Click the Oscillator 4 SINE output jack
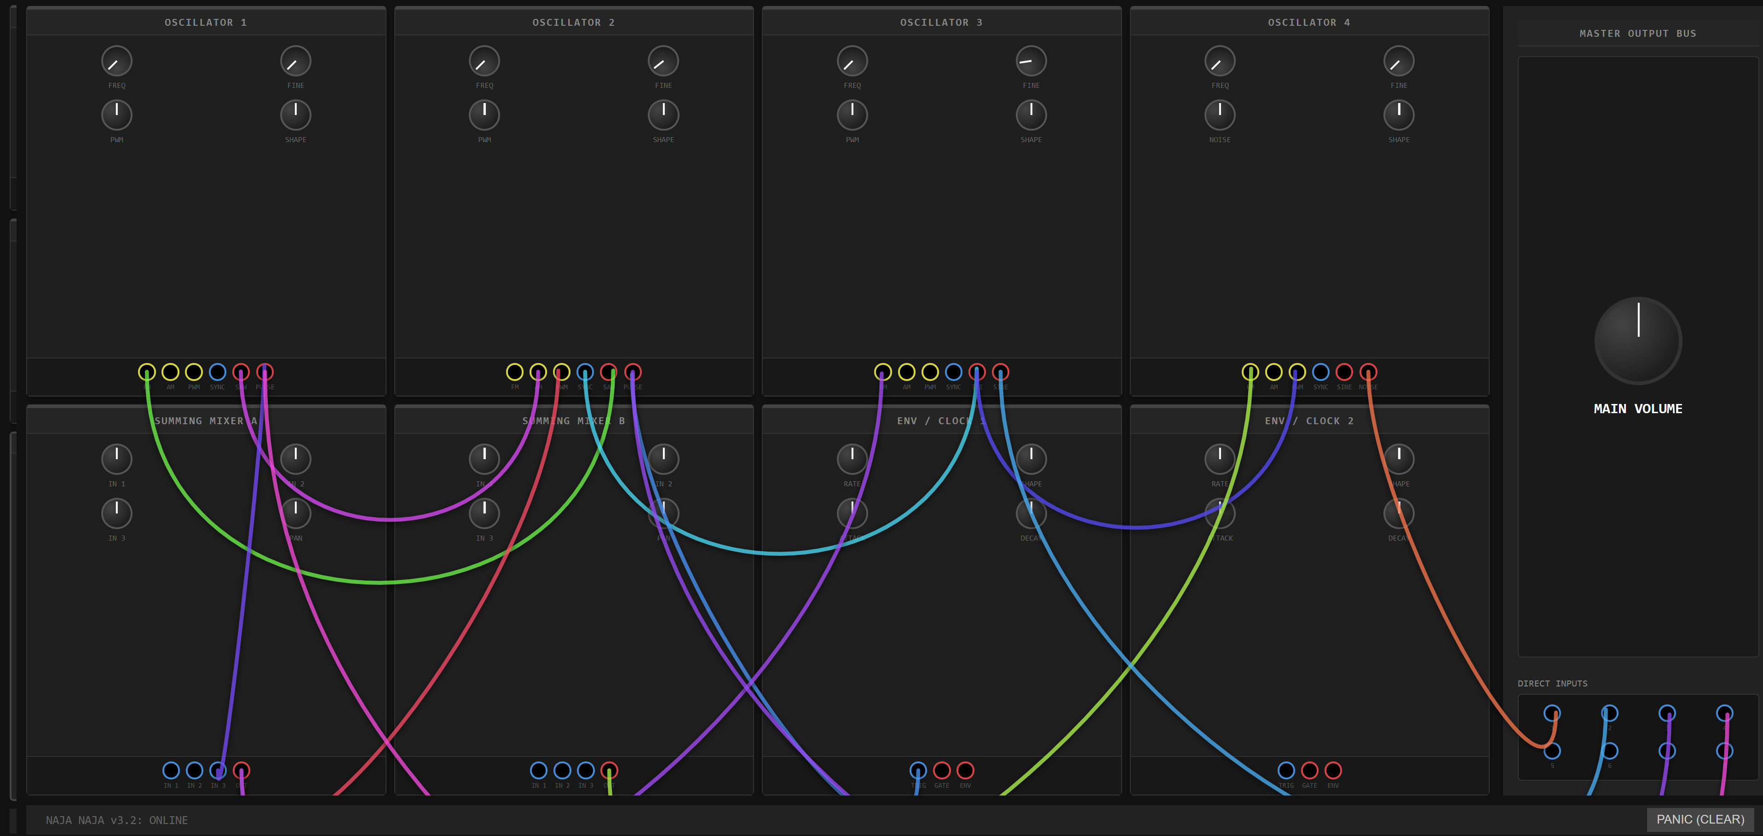This screenshot has height=836, width=1763. [x=1344, y=372]
